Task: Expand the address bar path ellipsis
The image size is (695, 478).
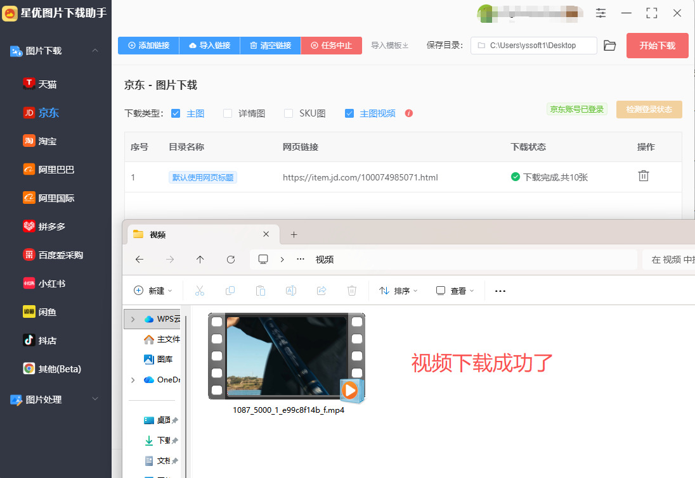Action: click(x=301, y=260)
